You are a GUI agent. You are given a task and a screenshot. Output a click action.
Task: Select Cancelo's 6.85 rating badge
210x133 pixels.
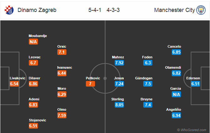[176, 52]
